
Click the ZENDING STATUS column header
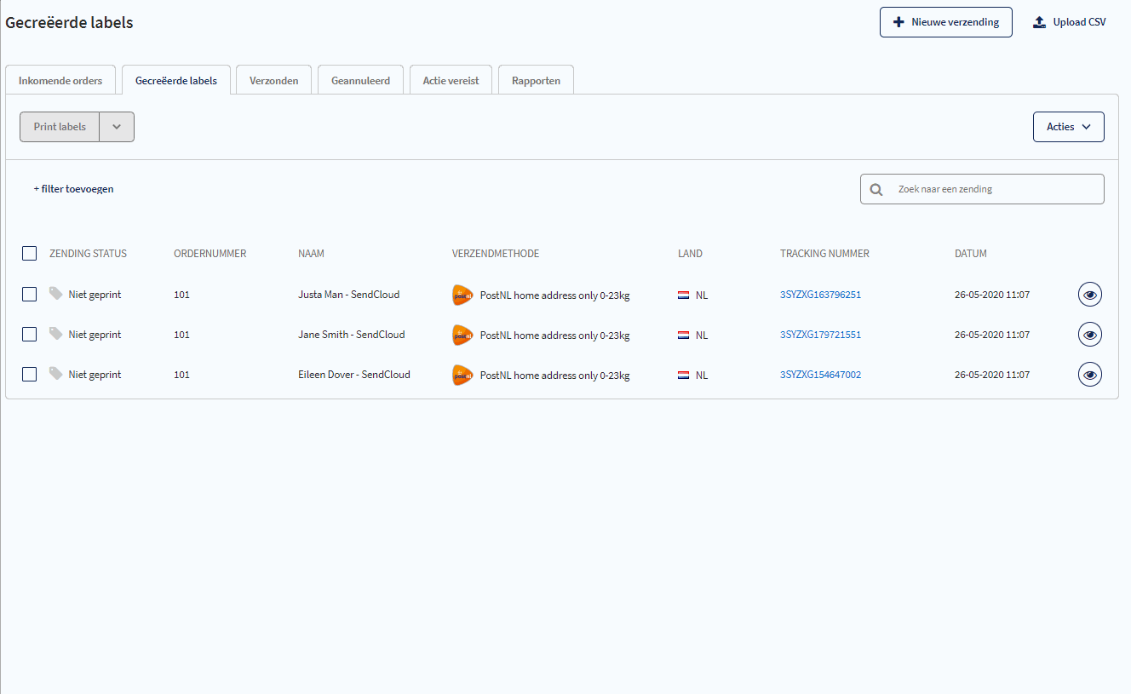pos(89,254)
